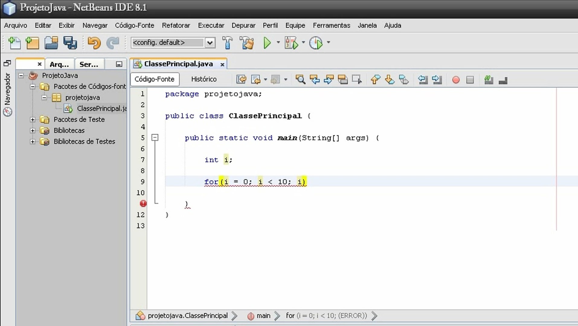Open the Profile Project clock icon

[x=316, y=43]
